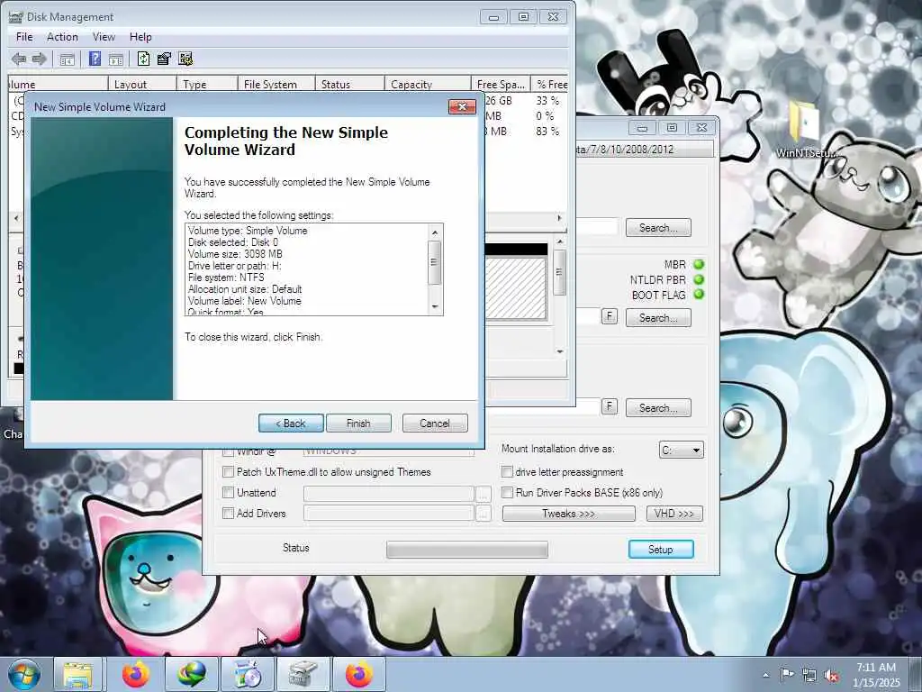Screen dimensions: 922x692
Task: Click settings list scroll-up arrow in wizard
Action: click(435, 232)
